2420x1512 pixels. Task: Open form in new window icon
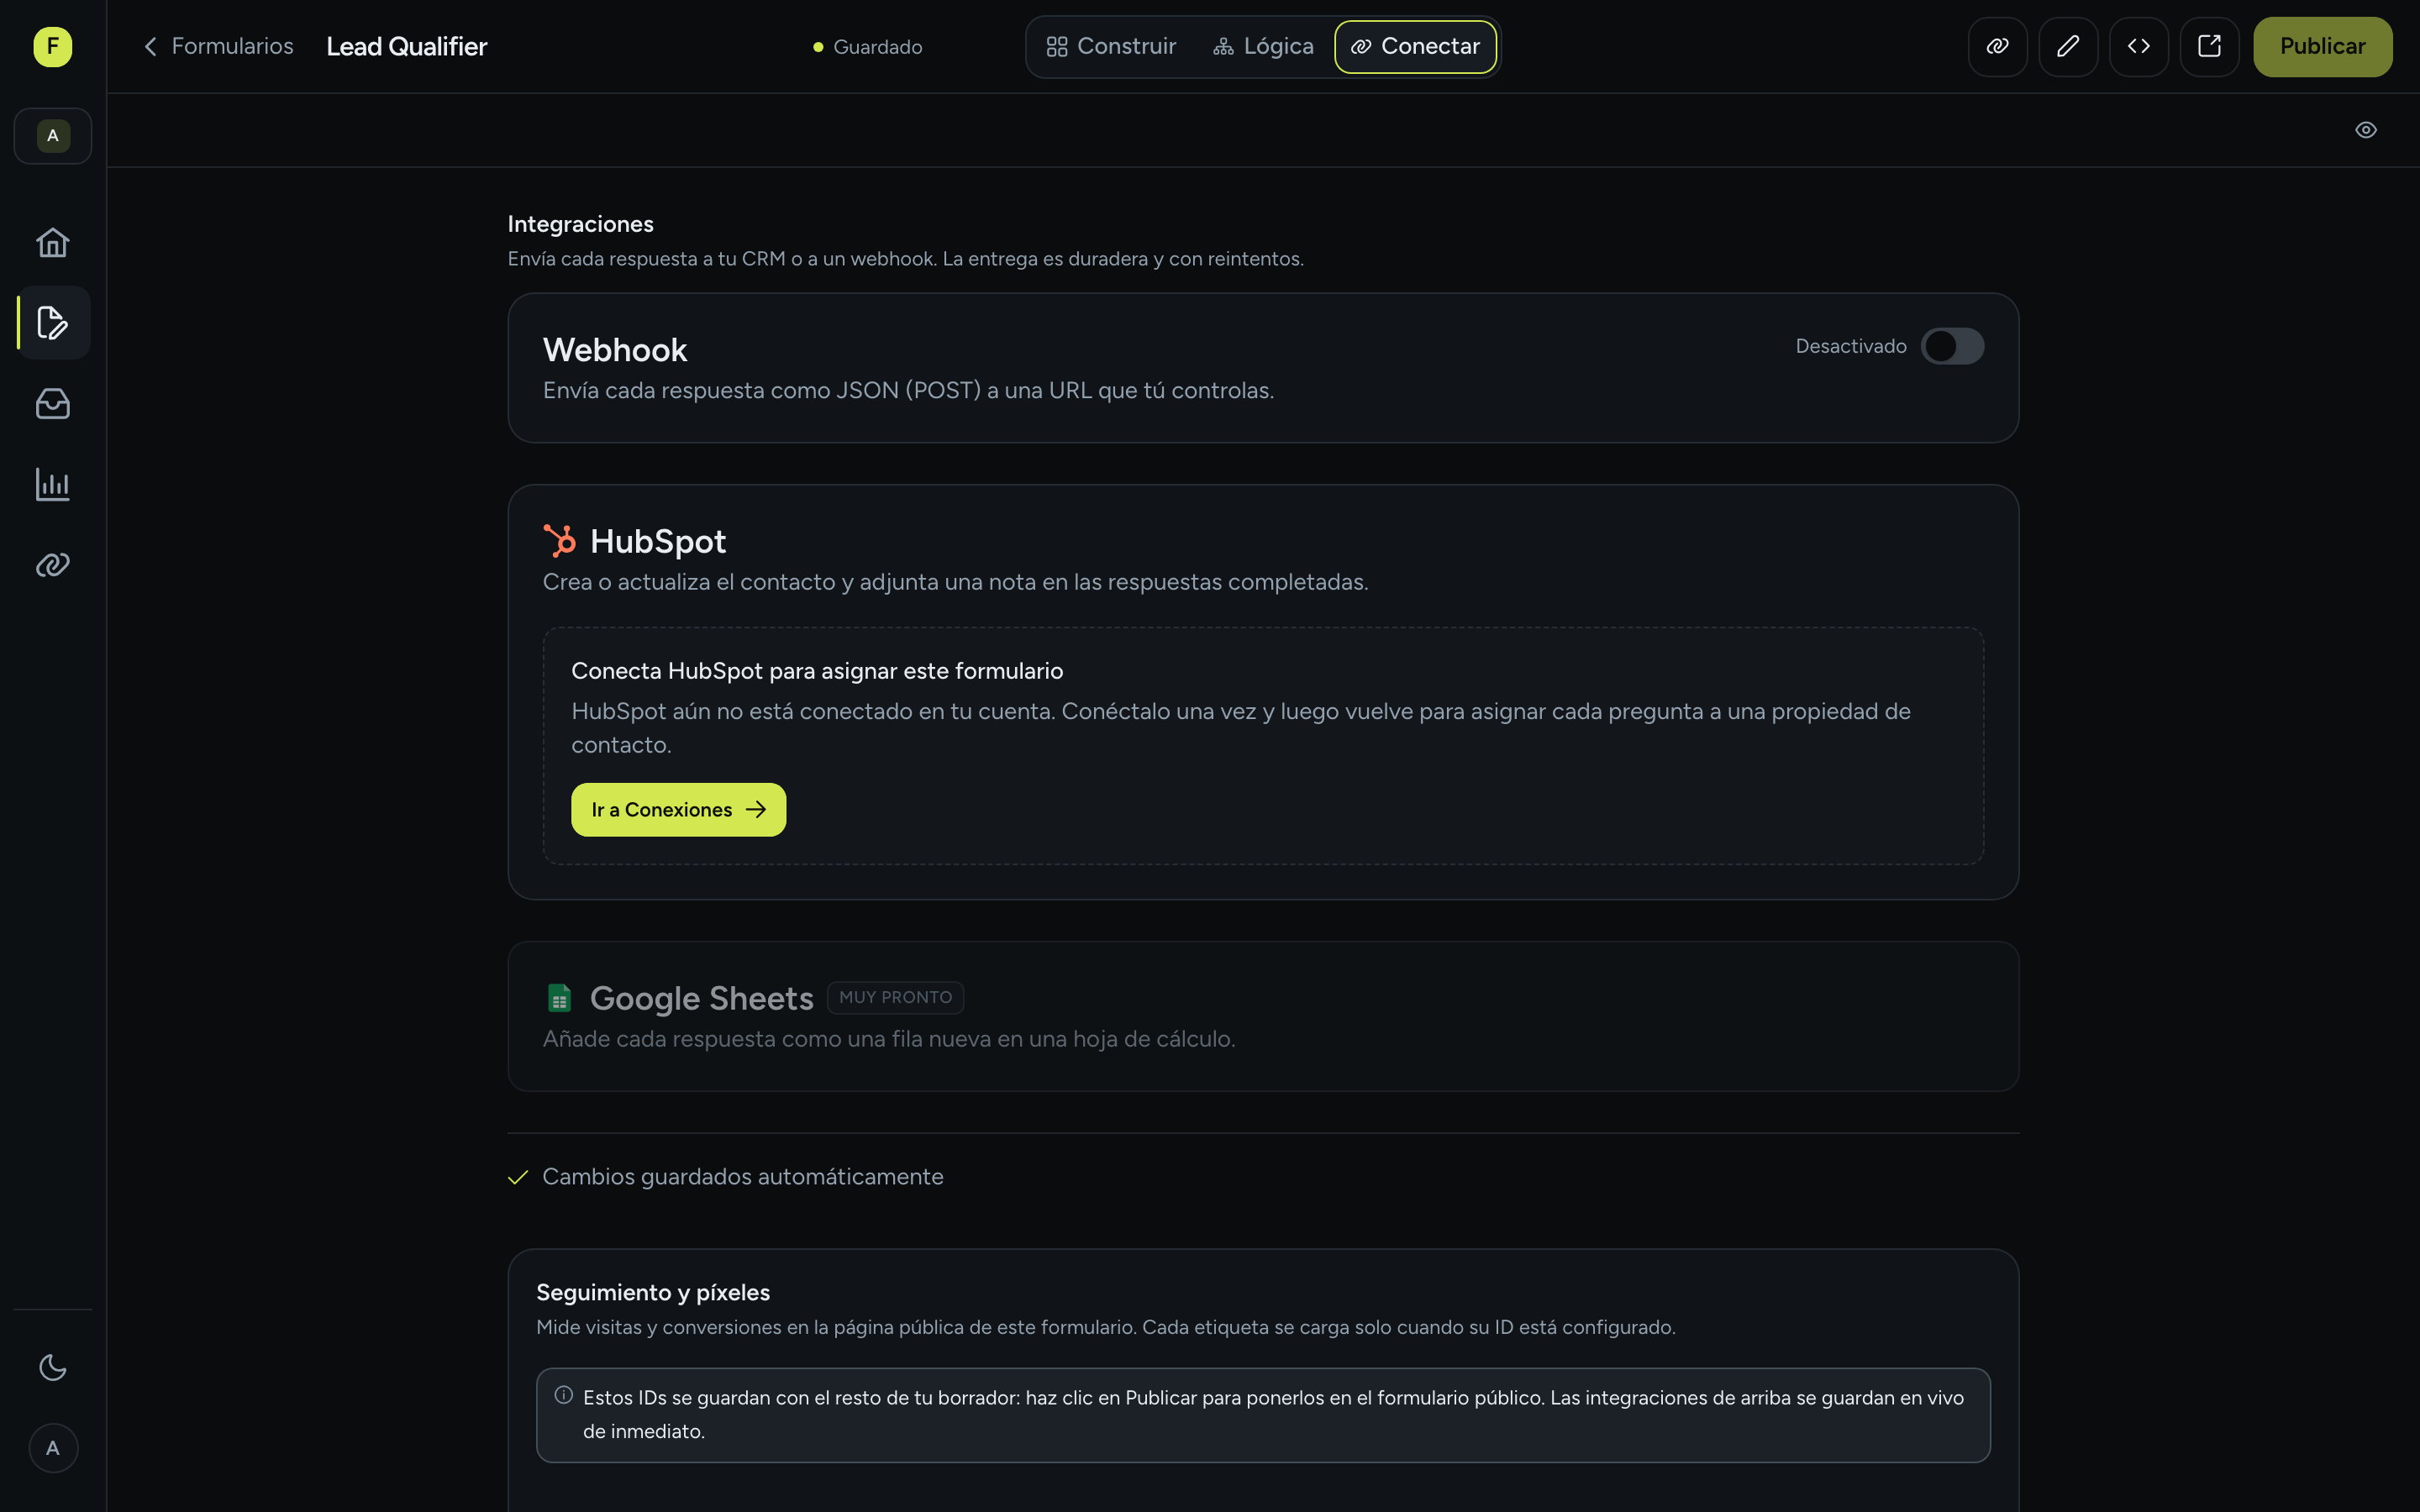pyautogui.click(x=2209, y=46)
